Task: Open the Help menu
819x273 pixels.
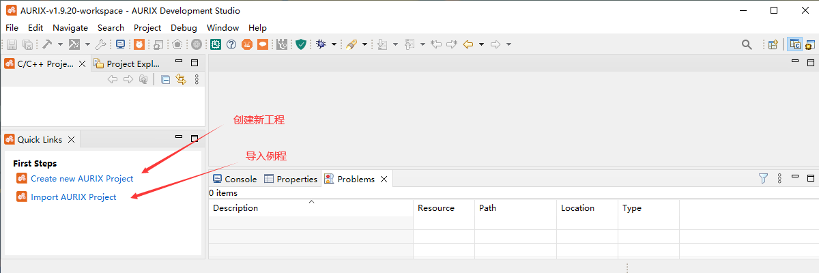Action: click(x=258, y=28)
